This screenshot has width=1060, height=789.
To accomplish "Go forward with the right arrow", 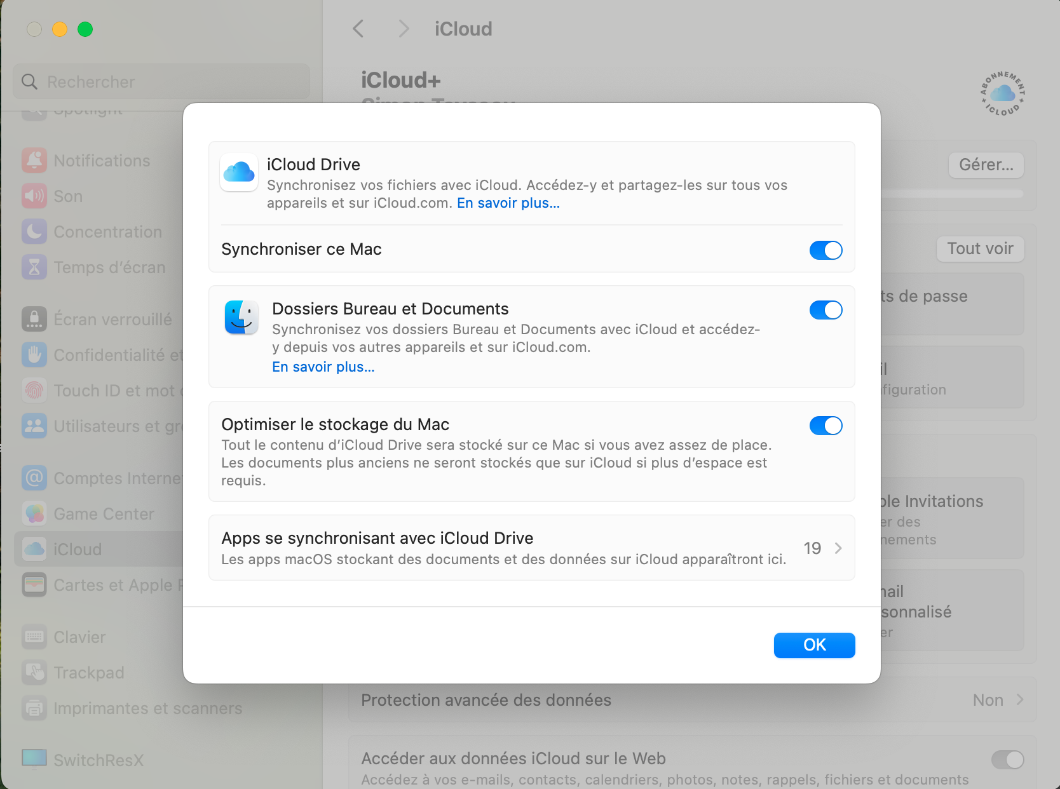I will tap(404, 29).
